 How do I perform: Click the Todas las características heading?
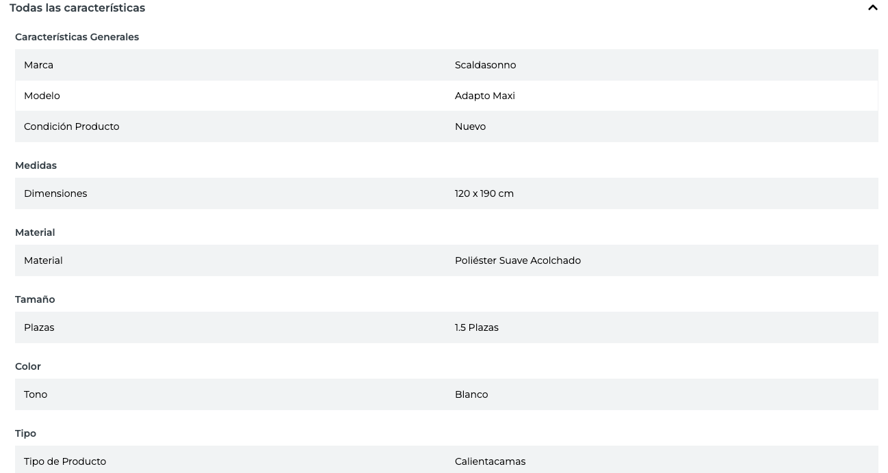pos(77,8)
